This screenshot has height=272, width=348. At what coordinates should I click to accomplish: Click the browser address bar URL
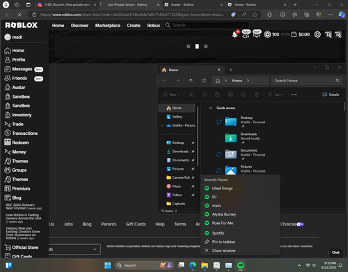(x=132, y=15)
